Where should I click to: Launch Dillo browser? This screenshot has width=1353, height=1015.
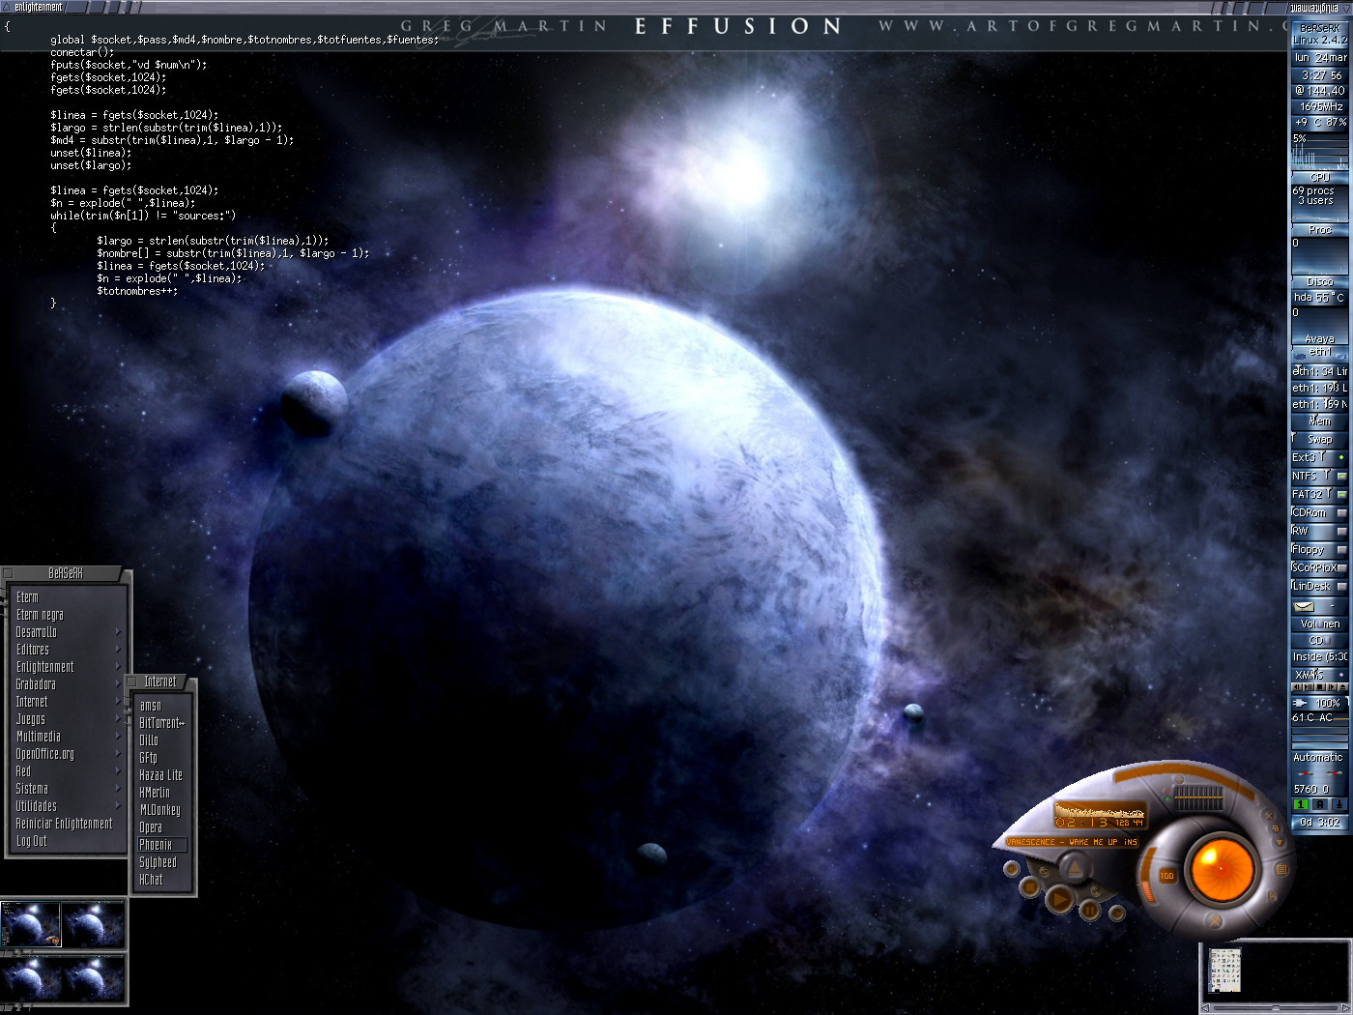162,740
